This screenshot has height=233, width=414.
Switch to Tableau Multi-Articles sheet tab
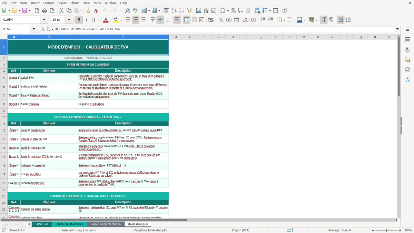click(69, 224)
